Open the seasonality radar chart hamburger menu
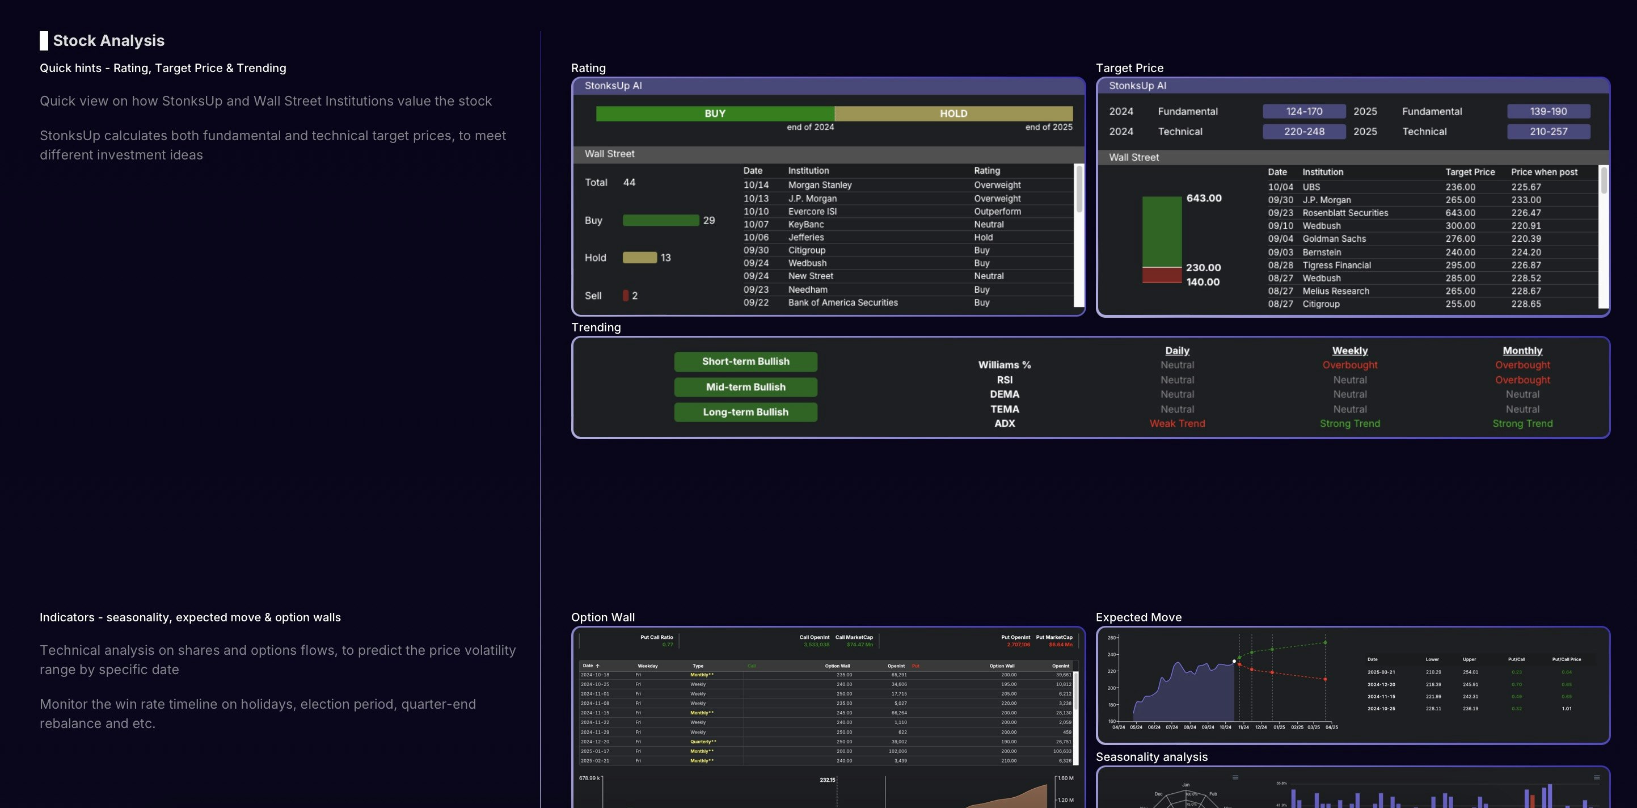Image resolution: width=1637 pixels, height=808 pixels. click(x=1235, y=777)
